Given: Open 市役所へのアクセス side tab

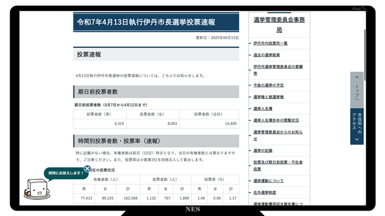Looking at the screenshot, I should 357,127.
